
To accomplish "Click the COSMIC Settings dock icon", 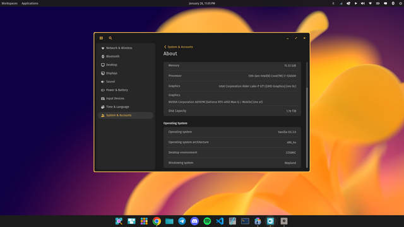I will point(270,221).
